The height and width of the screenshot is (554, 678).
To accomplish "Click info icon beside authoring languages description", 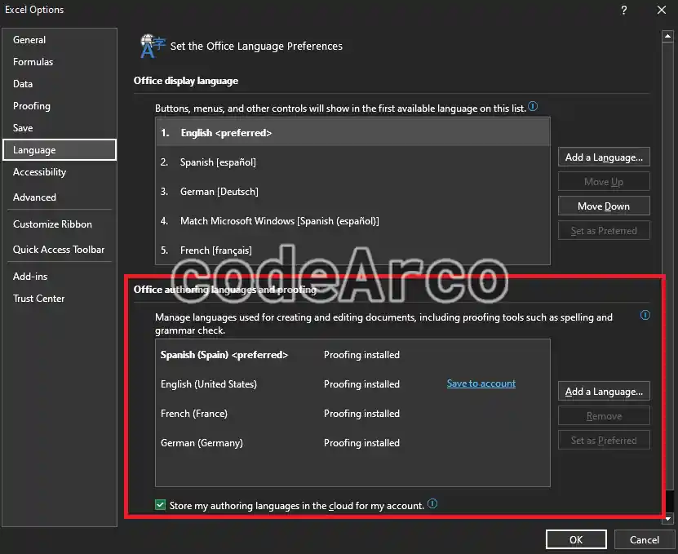I will (x=645, y=315).
